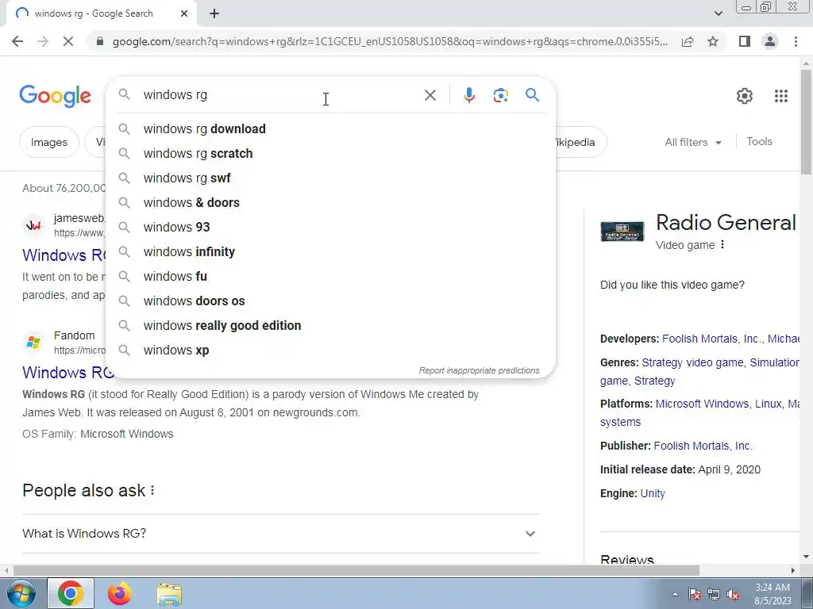Go back to the previous page
The width and height of the screenshot is (813, 609).
pyautogui.click(x=17, y=41)
